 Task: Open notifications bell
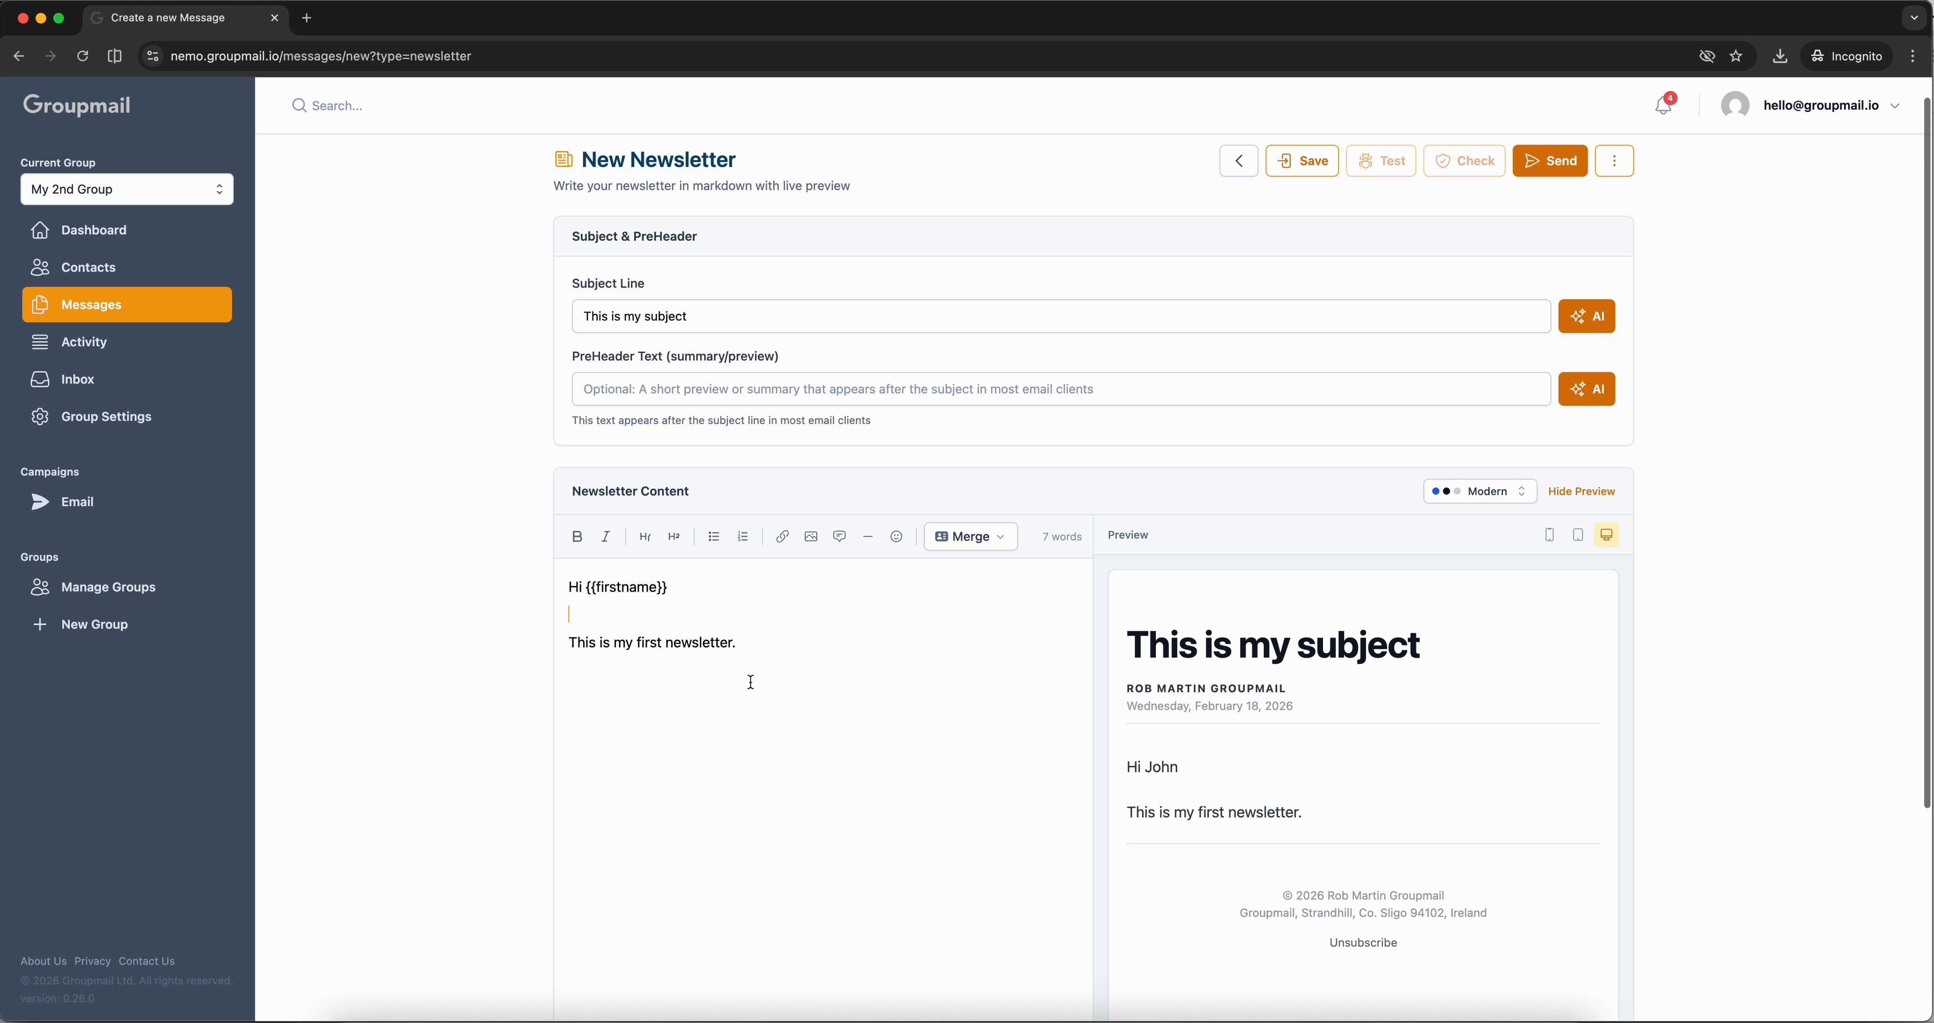(x=1663, y=105)
